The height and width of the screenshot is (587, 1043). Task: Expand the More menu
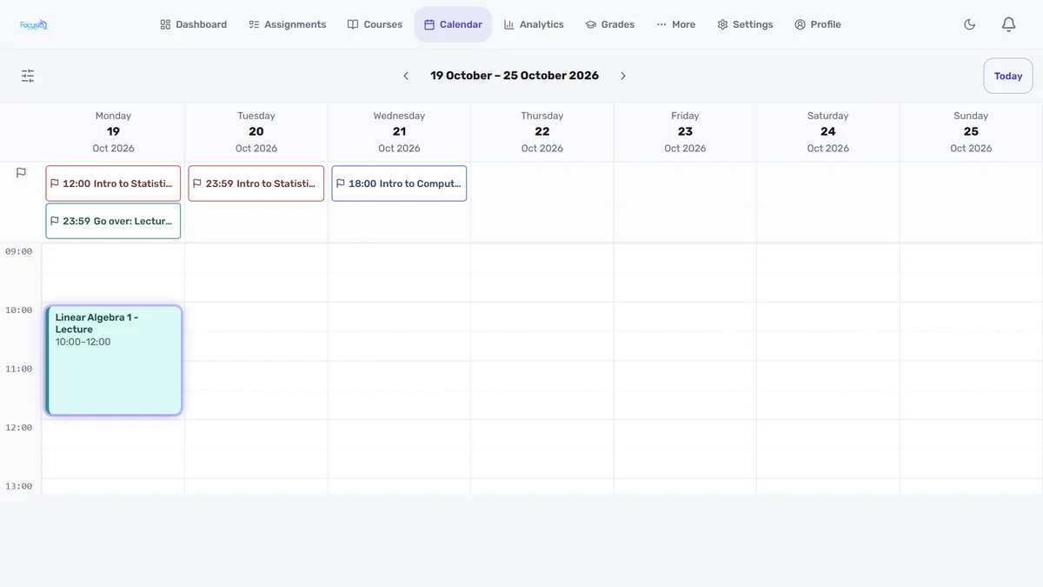tap(675, 24)
